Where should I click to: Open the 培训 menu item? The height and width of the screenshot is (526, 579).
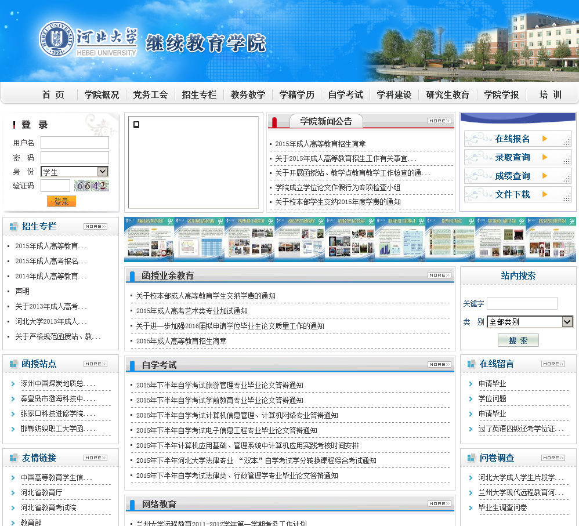(x=550, y=95)
